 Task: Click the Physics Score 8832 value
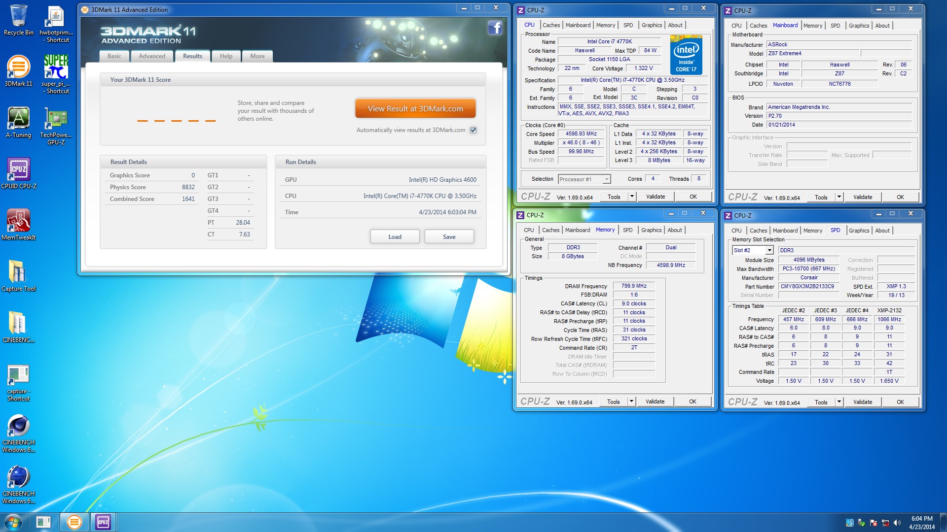pos(188,187)
